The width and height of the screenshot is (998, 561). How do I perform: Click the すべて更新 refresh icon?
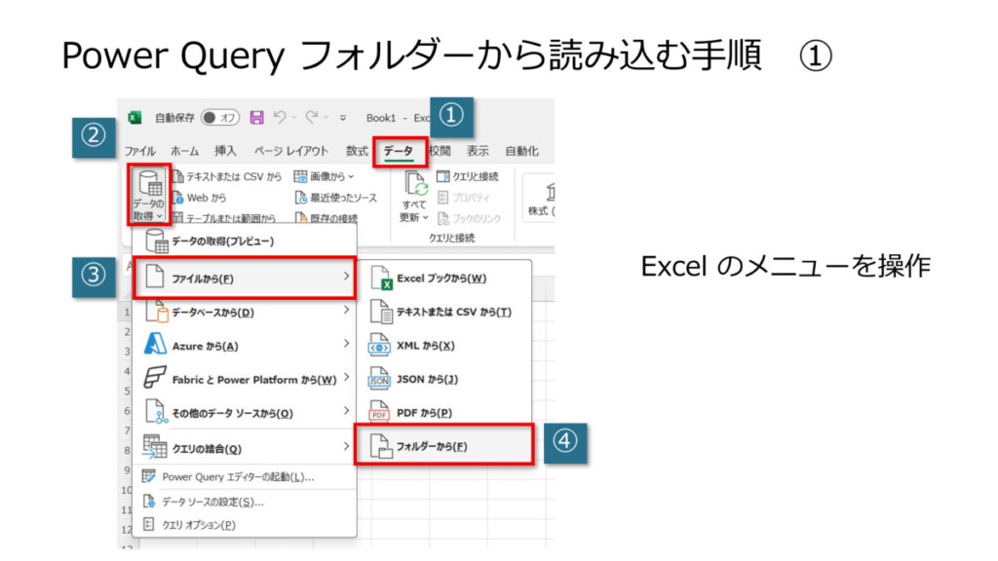tap(416, 184)
